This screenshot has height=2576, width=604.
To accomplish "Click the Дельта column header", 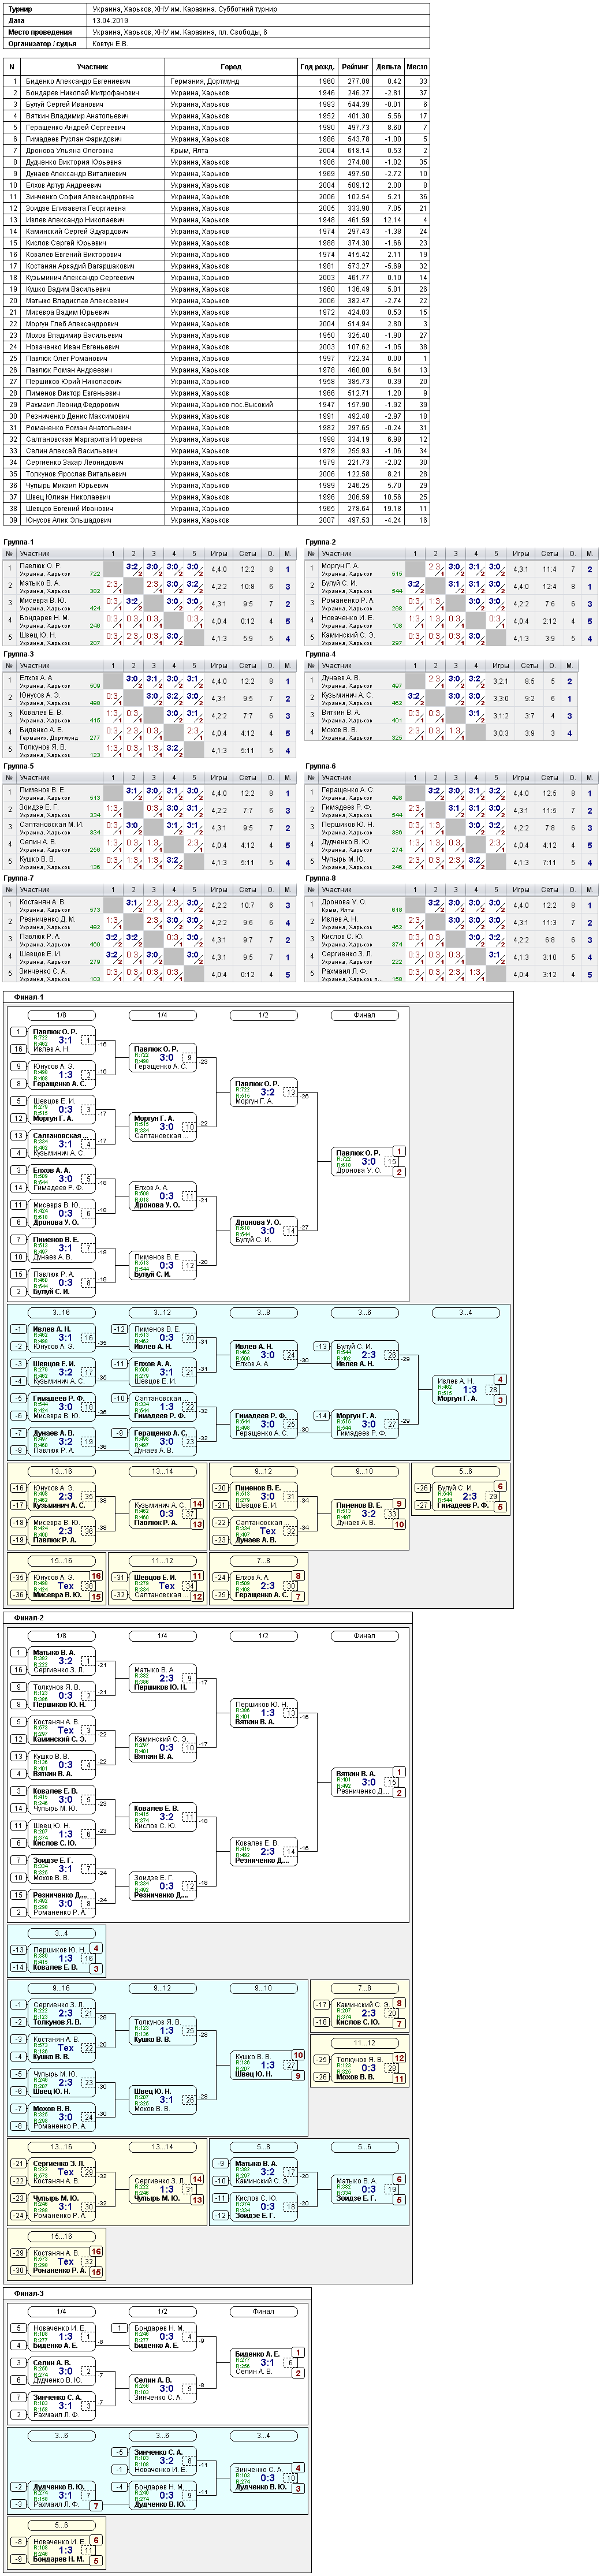I will click(388, 67).
